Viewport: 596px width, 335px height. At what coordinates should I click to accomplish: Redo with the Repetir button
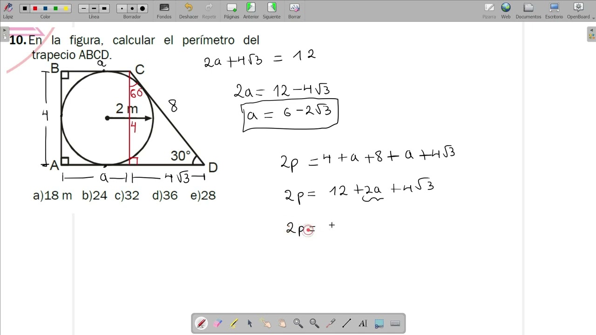point(209,10)
